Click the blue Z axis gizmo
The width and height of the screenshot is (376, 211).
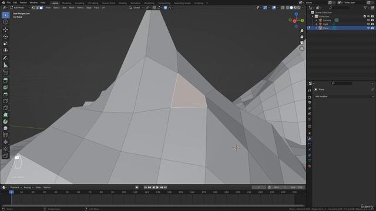[296, 14]
